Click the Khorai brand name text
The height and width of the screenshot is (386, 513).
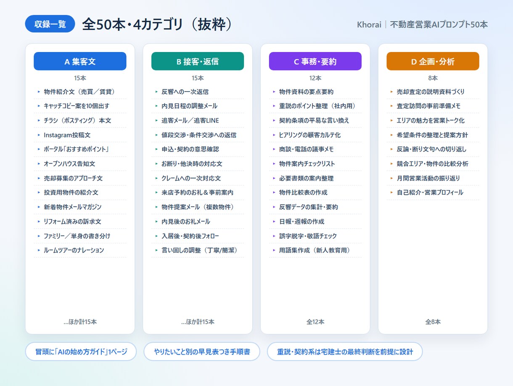[x=369, y=25]
